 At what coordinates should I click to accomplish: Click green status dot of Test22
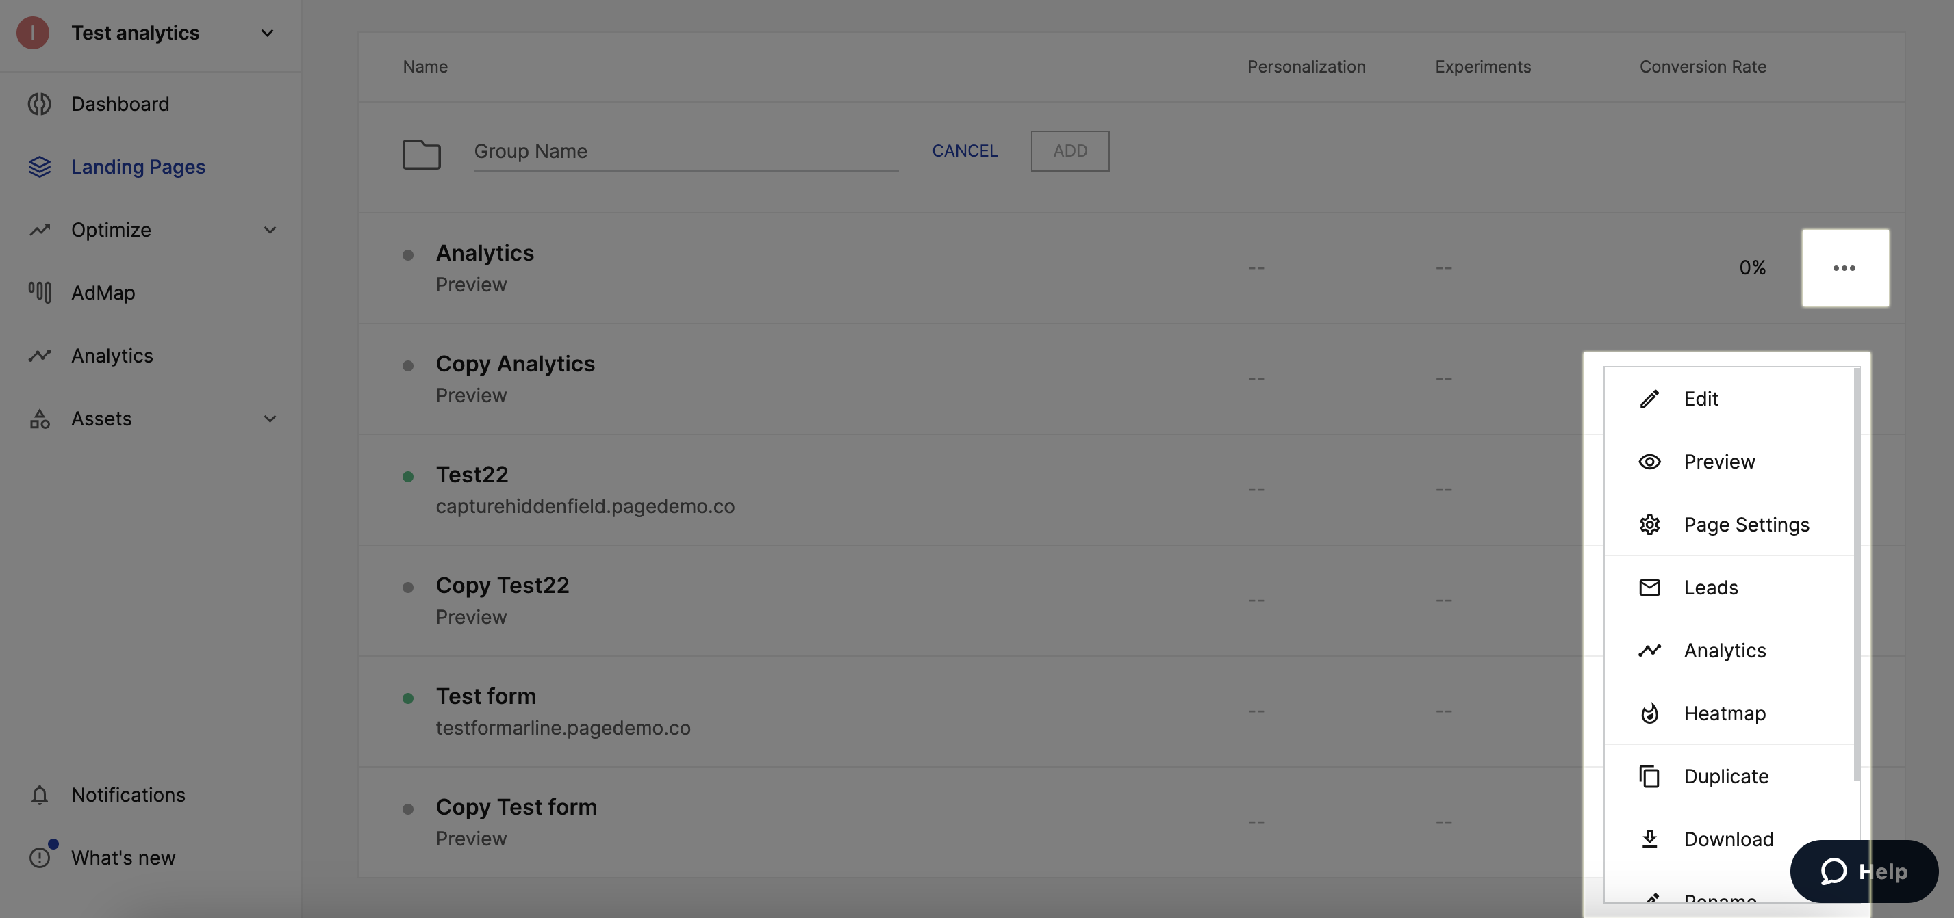click(x=407, y=477)
